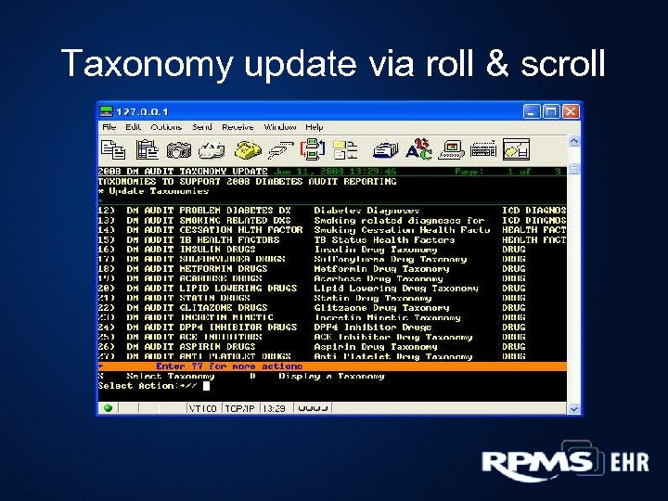Click the '* Update Taxonomies' line
This screenshot has height=501, width=668.
pos(153,191)
